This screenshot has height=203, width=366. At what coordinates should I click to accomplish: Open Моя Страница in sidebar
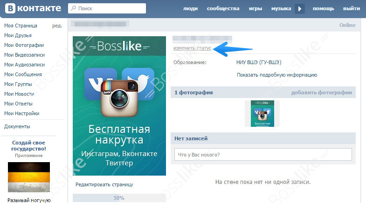click(x=21, y=26)
